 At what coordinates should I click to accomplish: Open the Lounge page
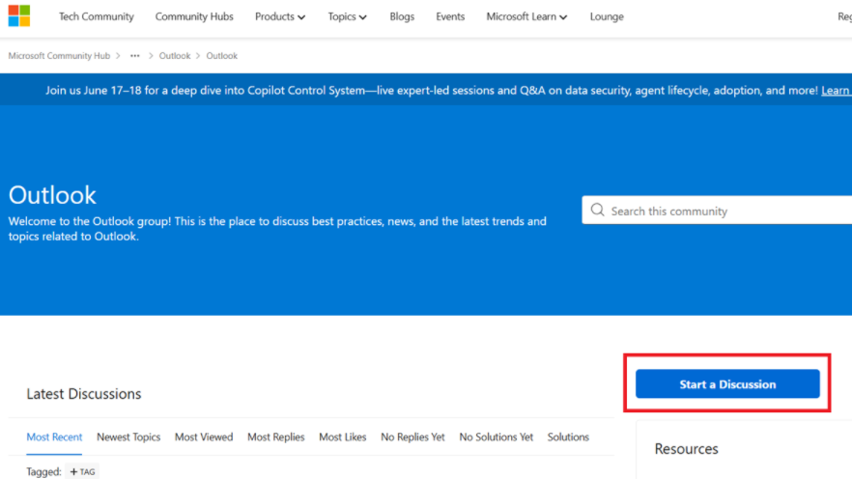(x=607, y=16)
